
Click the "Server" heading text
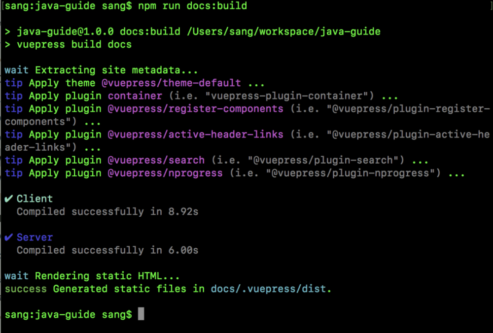tap(35, 237)
